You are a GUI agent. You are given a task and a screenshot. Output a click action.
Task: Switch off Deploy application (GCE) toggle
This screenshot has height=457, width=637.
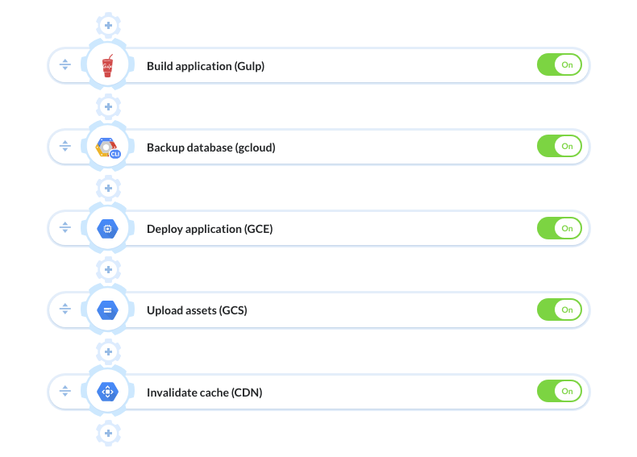click(560, 228)
